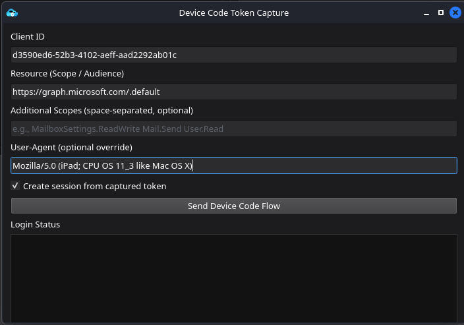Minimize the Device Code Token Capture window

coord(426,13)
